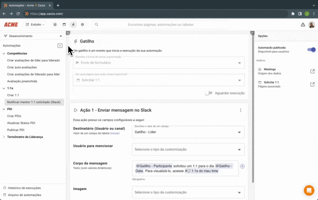Click the (trocar) link under Destinatário
This screenshot has width=318, height=200.
coord(115,133)
